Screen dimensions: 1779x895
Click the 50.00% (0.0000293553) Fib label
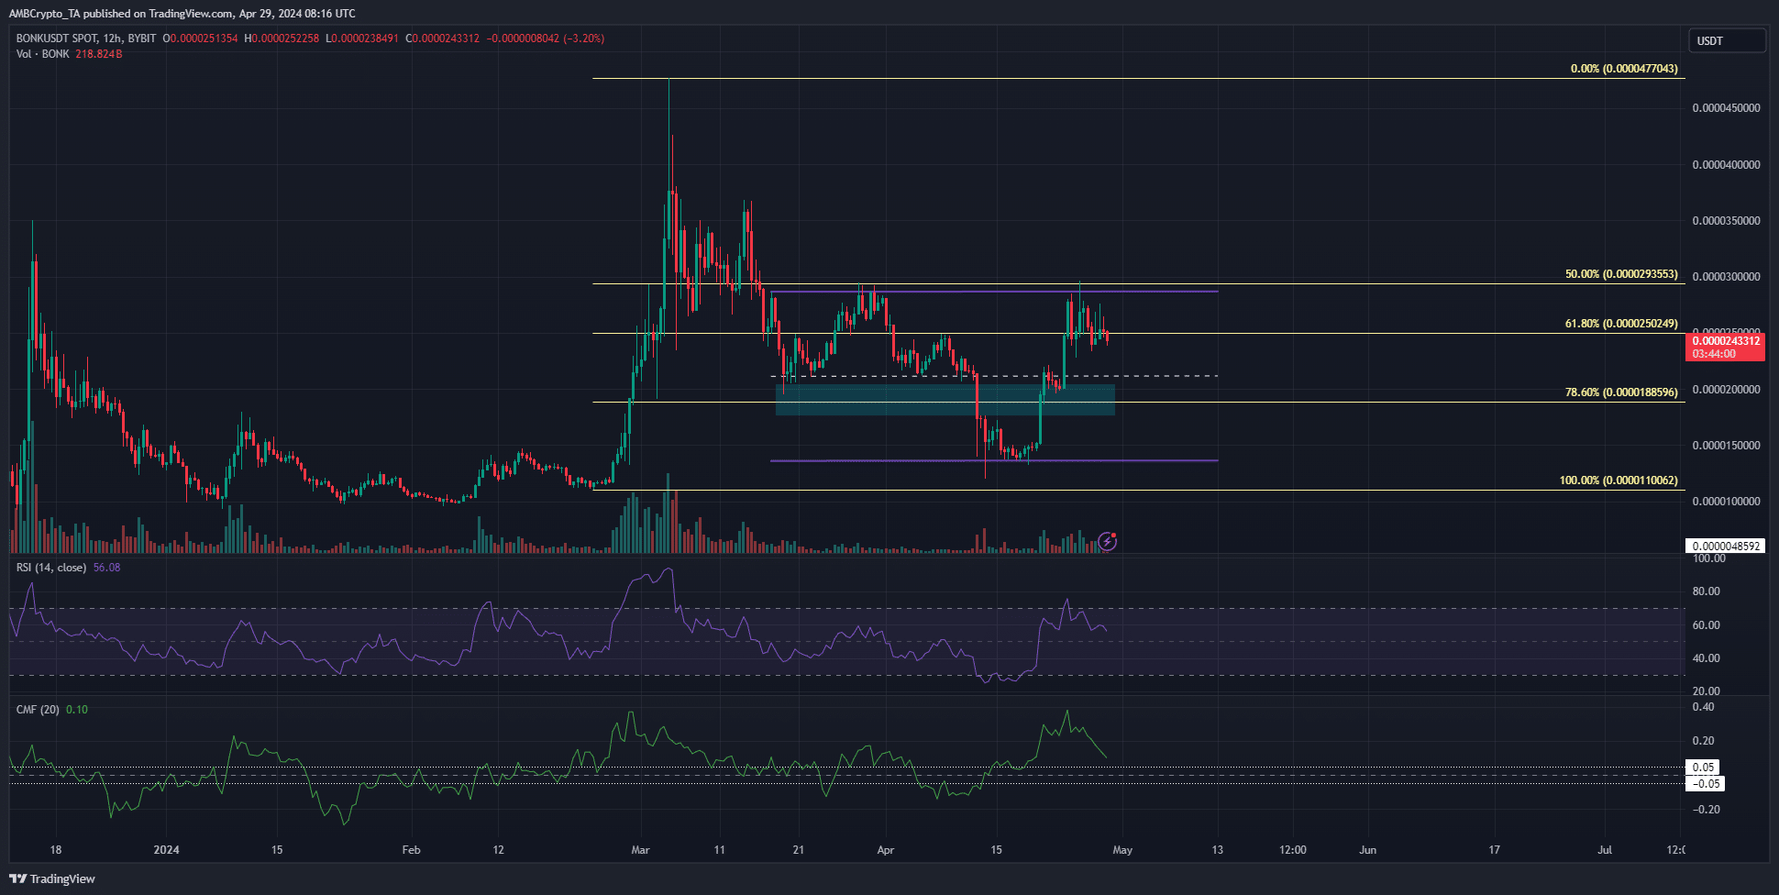(x=1621, y=274)
